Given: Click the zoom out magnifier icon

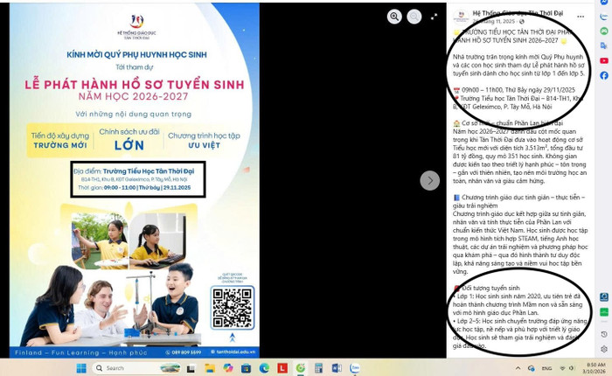Looking at the screenshot, I should 414,17.
